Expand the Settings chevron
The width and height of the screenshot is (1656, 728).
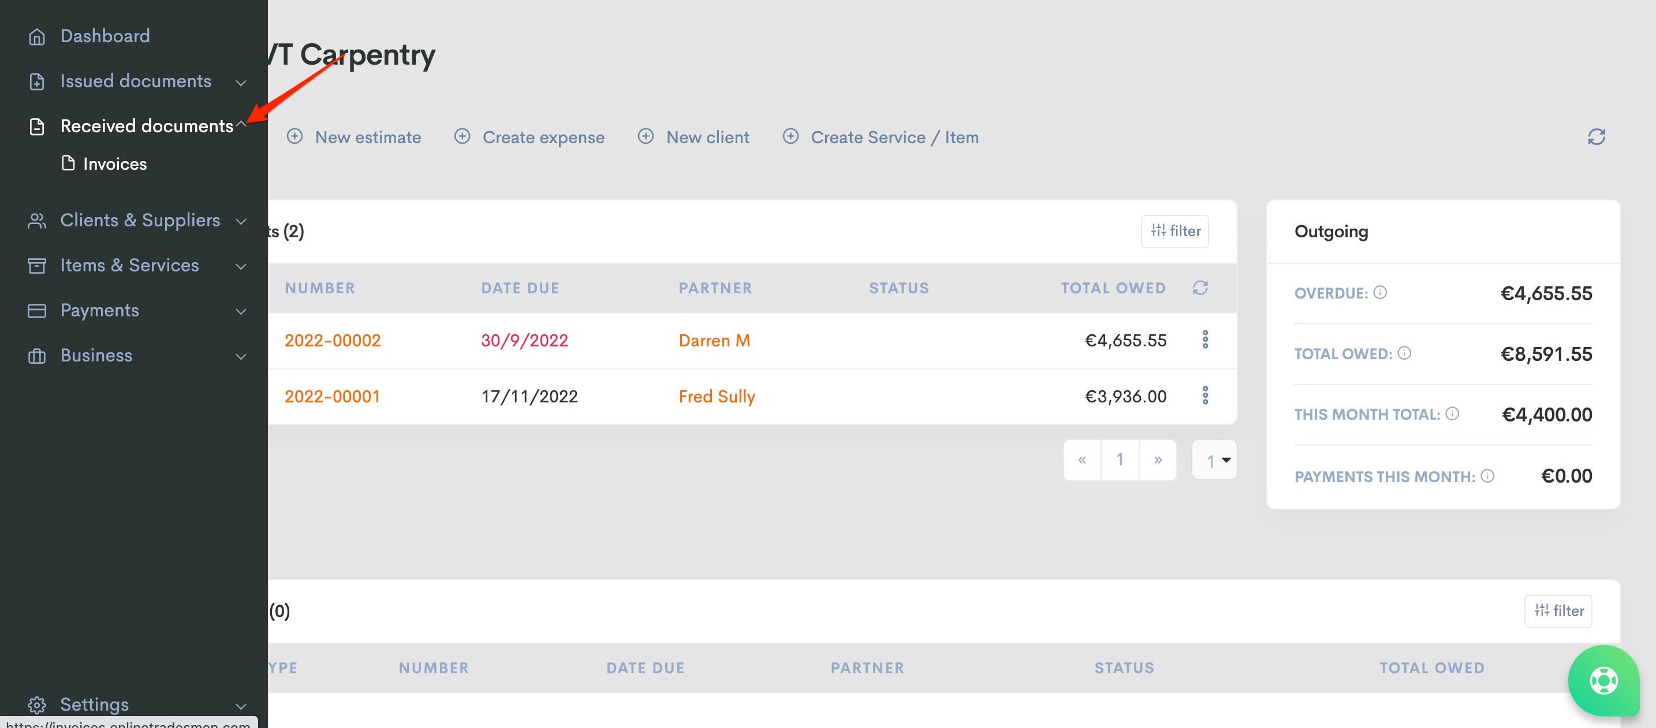pyautogui.click(x=241, y=706)
